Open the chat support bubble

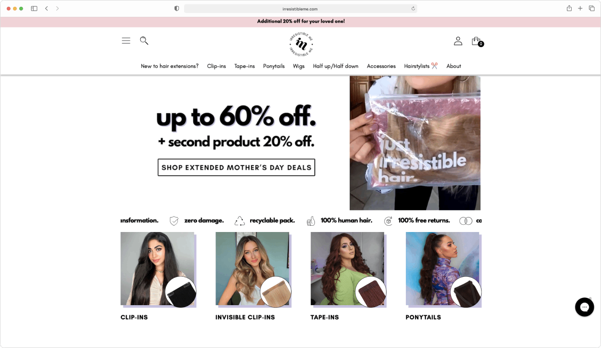click(584, 307)
